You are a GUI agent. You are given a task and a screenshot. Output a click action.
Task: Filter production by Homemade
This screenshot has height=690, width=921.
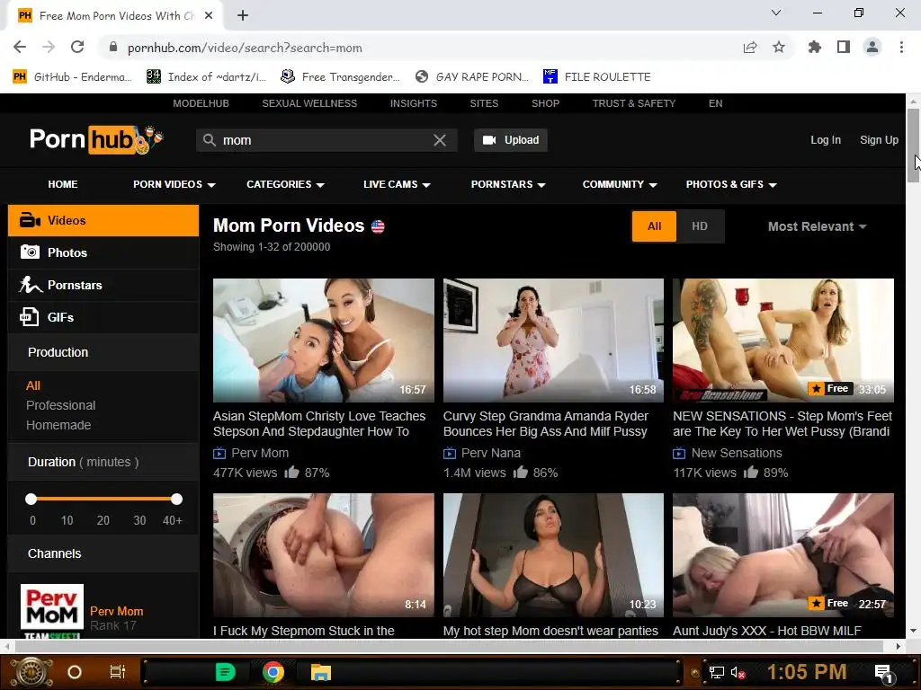[x=58, y=425]
